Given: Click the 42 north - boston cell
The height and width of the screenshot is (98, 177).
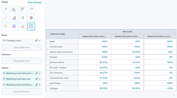Looking at the screenshot, I should pos(62,68).
